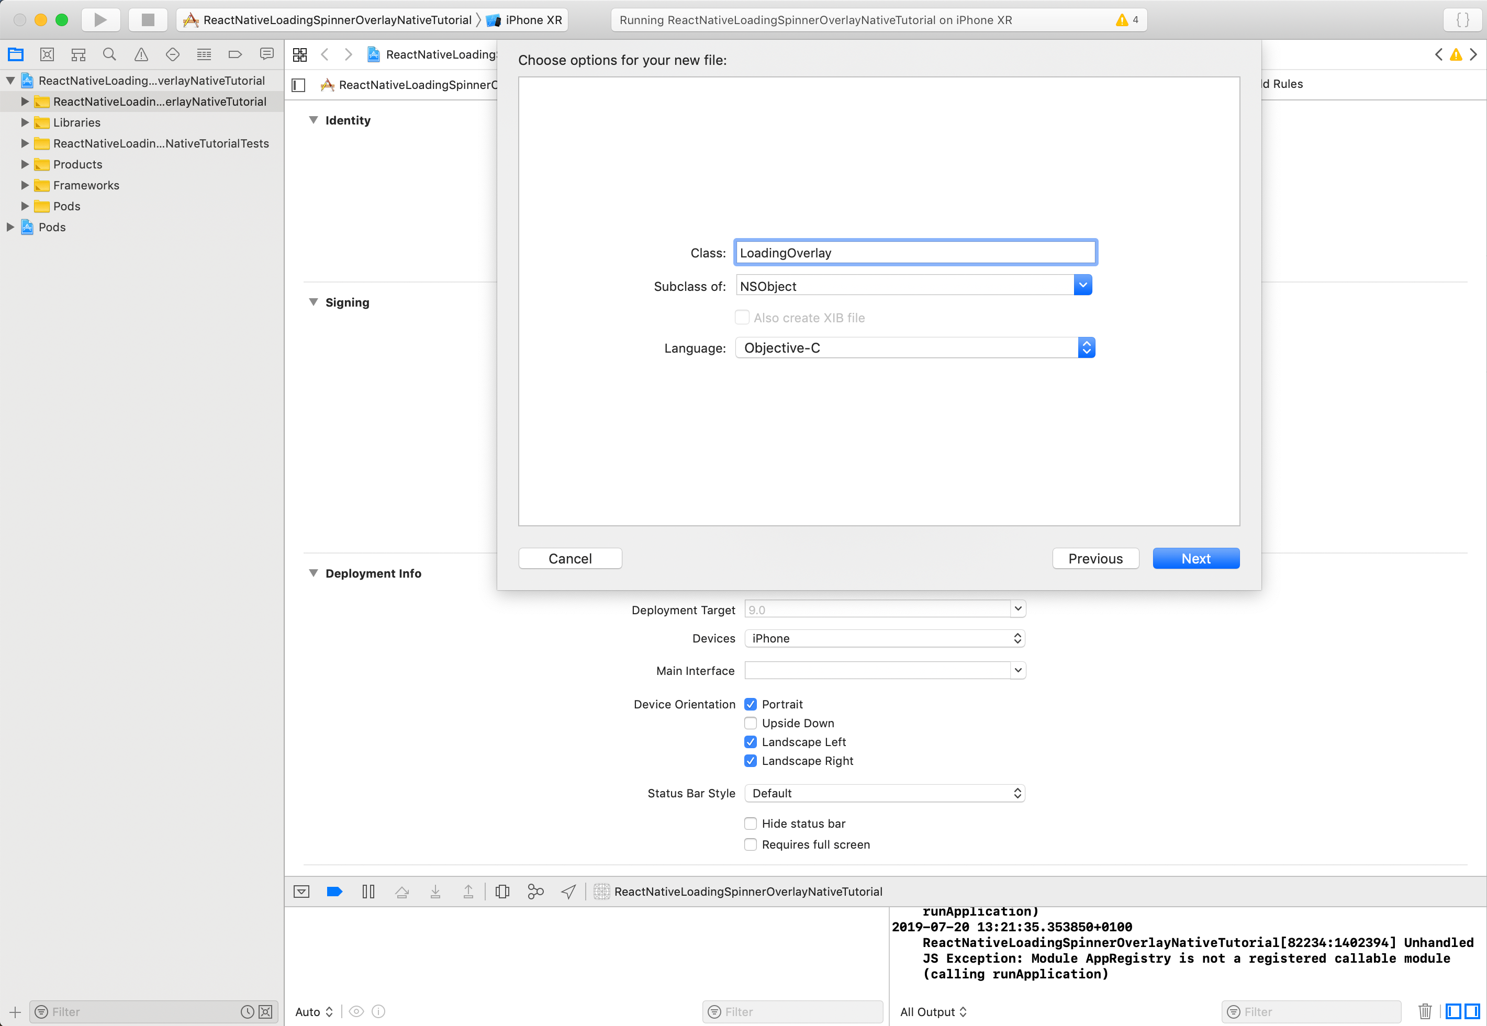Click the Cancel button
Viewport: 1487px width, 1026px height.
click(570, 559)
